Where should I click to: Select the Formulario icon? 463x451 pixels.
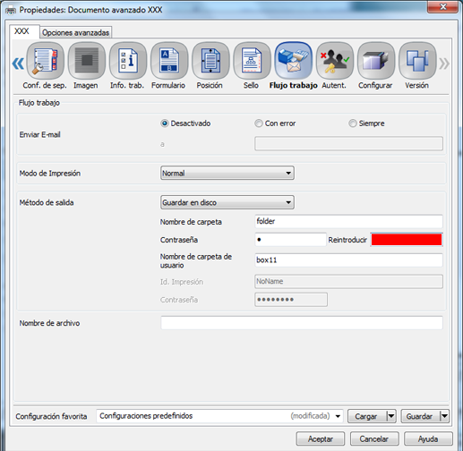[x=169, y=61]
